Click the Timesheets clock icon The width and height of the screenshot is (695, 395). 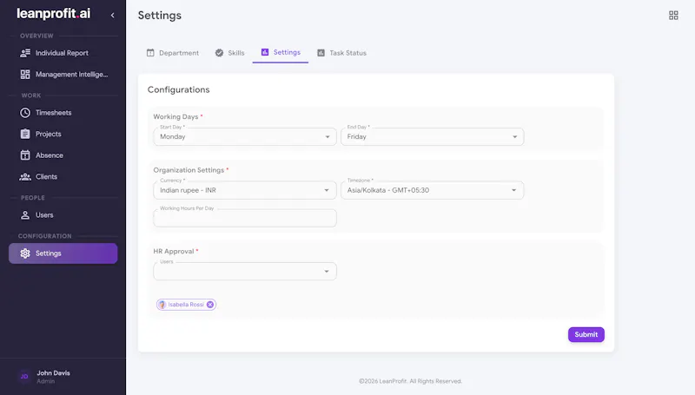click(25, 113)
